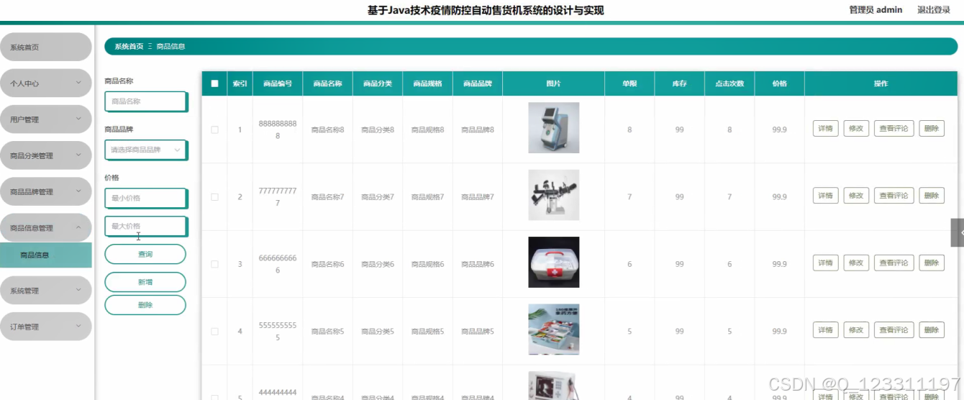The width and height of the screenshot is (964, 400).
Task: Click the 价格 column header
Action: coord(779,83)
